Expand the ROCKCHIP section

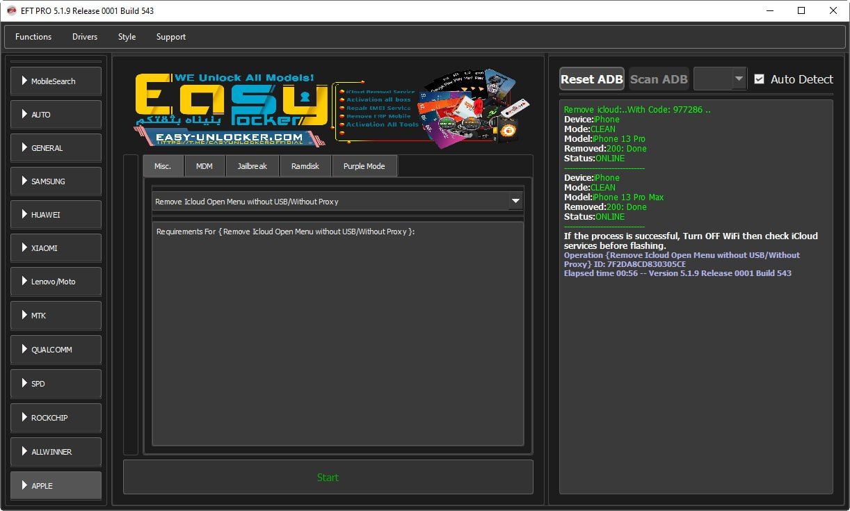(56, 418)
